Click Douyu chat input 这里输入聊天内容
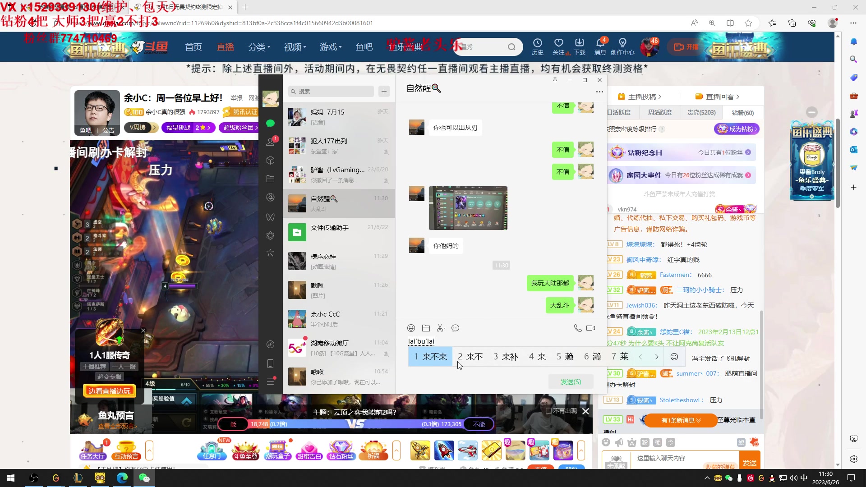The height and width of the screenshot is (487, 866). (x=685, y=458)
